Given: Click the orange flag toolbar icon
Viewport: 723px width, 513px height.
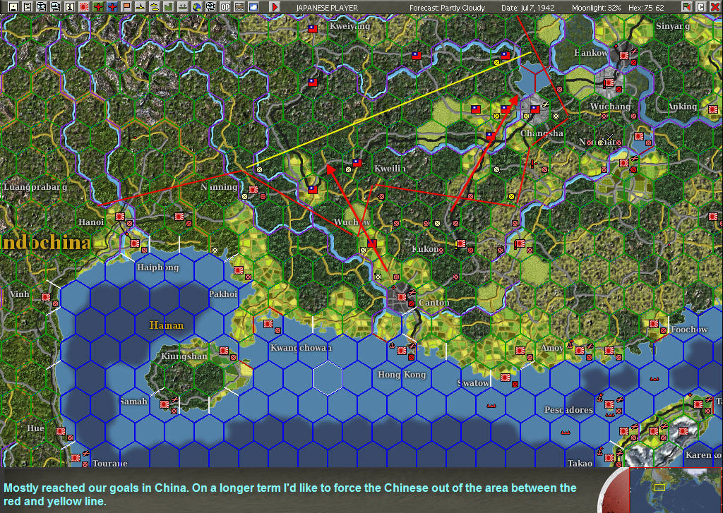Looking at the screenshot, I should (126, 7).
